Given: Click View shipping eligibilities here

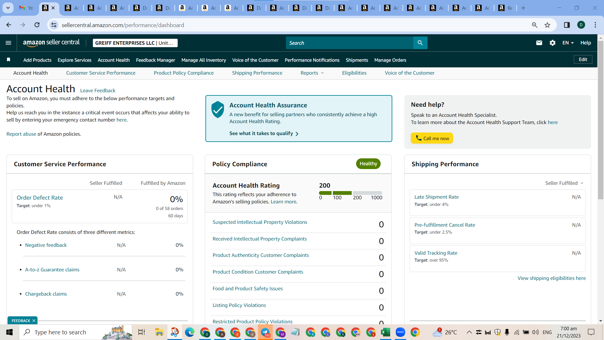Looking at the screenshot, I should point(552,278).
